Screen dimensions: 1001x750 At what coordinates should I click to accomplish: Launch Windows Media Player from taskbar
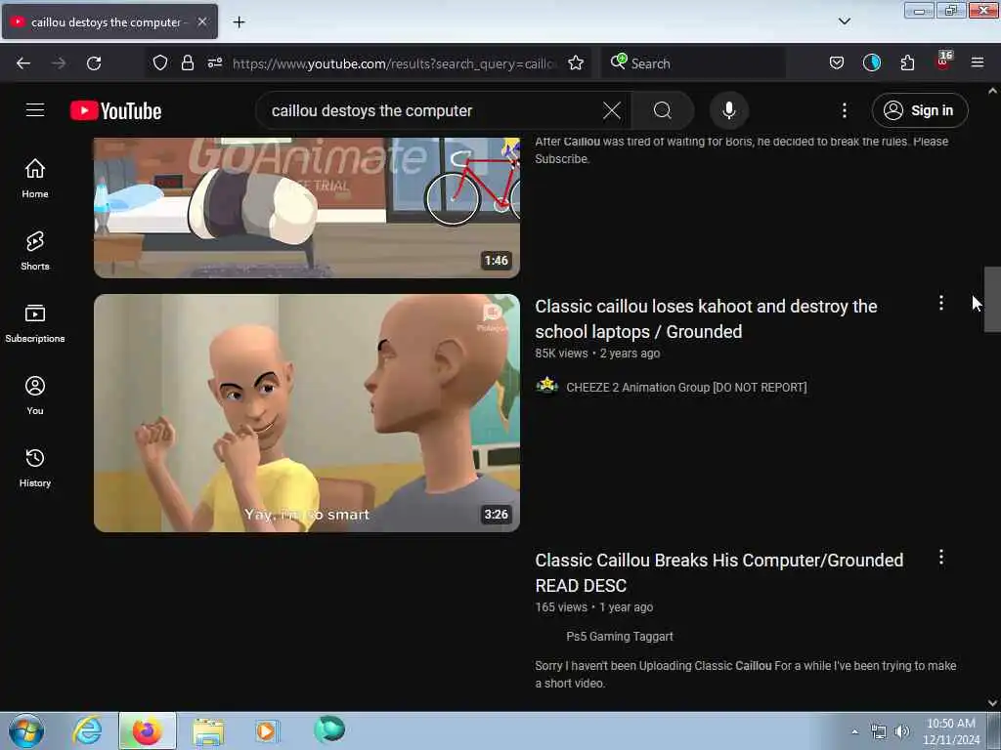(268, 730)
